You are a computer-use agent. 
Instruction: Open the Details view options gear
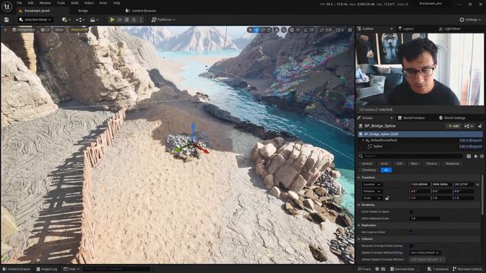[x=482, y=156]
